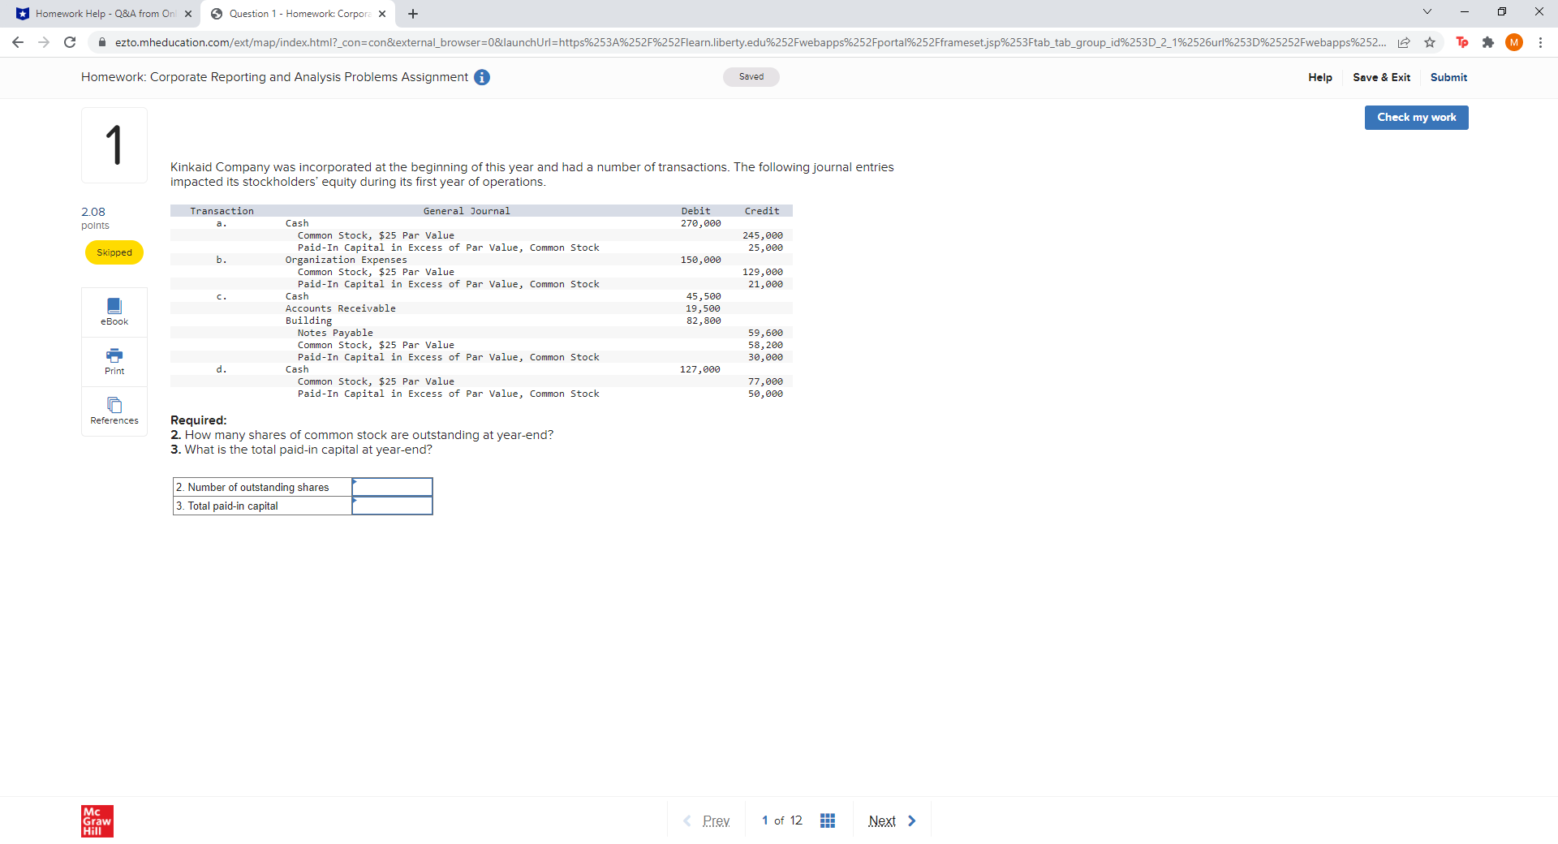Reload the page
The height and width of the screenshot is (844, 1558).
(x=70, y=42)
